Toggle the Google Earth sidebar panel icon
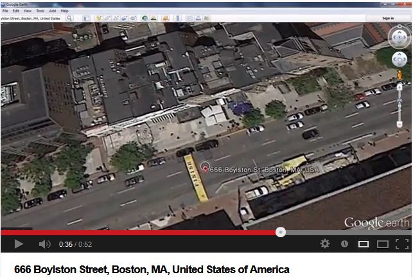The image size is (413, 277). point(86,18)
